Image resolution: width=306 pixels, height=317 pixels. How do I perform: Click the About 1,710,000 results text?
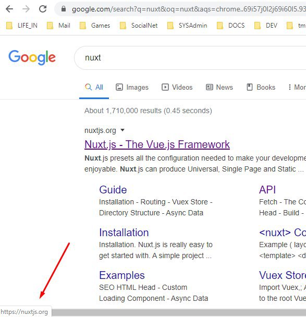click(x=148, y=111)
